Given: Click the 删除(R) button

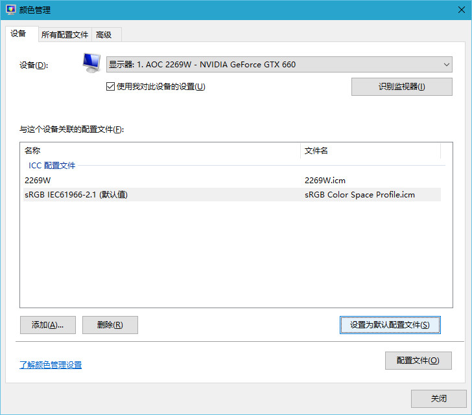Looking at the screenshot, I should (x=110, y=325).
